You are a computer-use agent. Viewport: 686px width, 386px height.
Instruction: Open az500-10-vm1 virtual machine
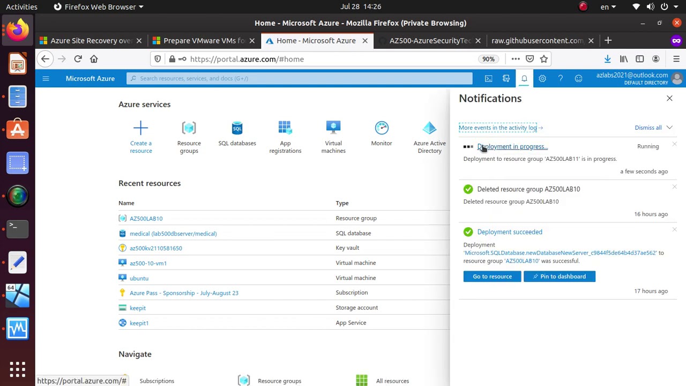pos(148,263)
